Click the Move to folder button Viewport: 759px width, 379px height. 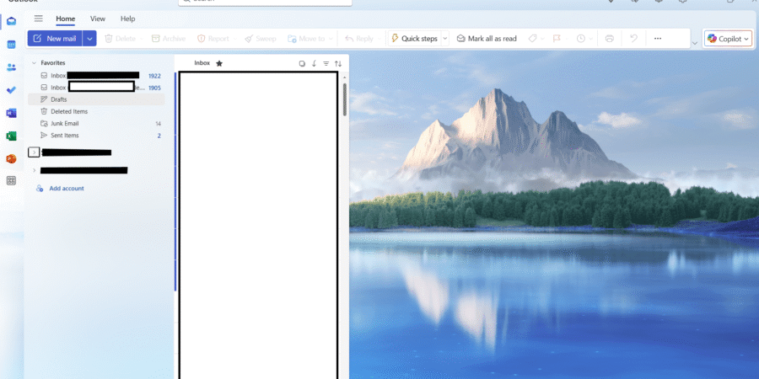pyautogui.click(x=306, y=39)
